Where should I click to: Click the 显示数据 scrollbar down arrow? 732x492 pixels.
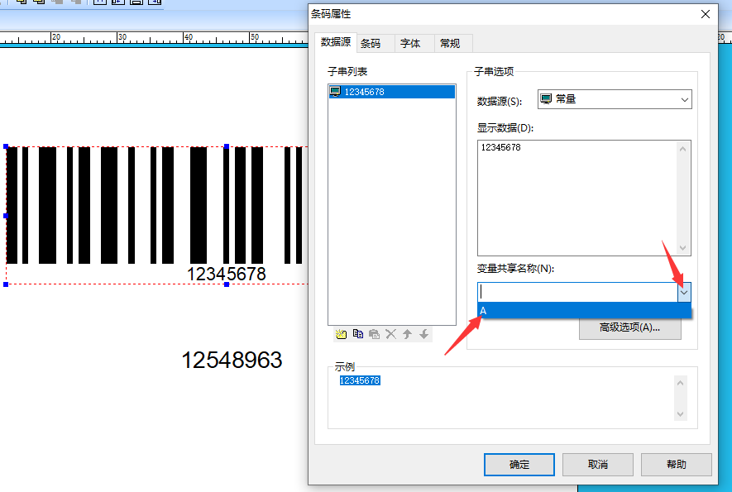[682, 247]
